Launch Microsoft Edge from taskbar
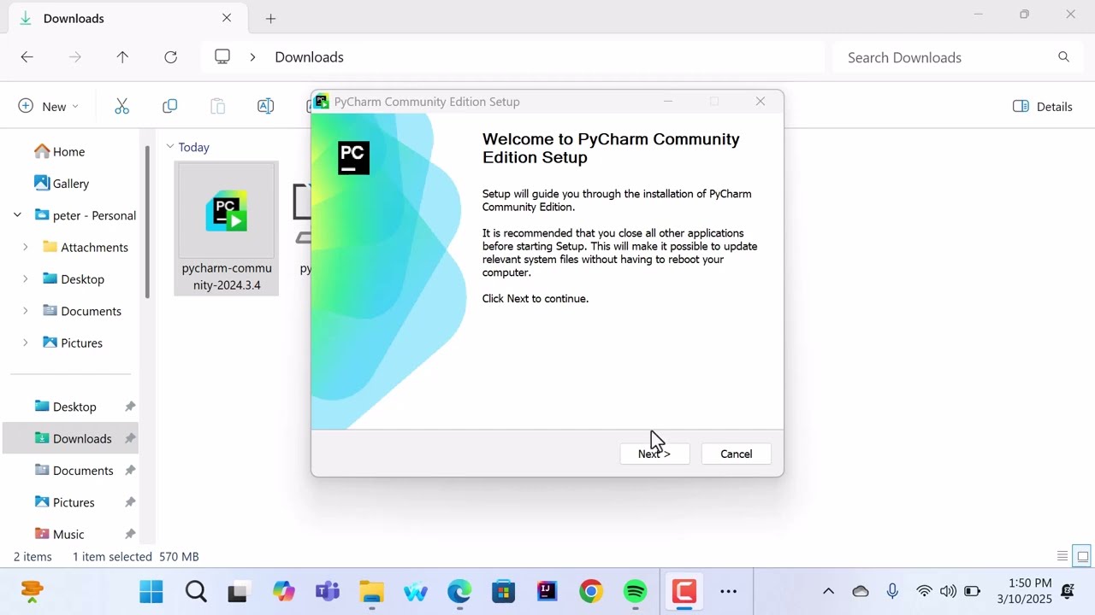The width and height of the screenshot is (1095, 615). point(459,591)
